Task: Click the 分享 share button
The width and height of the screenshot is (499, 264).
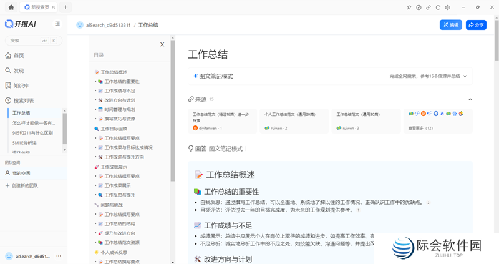Action: [475, 25]
